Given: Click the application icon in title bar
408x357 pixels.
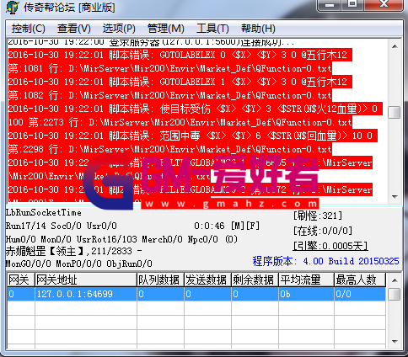Looking at the screenshot, I should click(13, 7).
